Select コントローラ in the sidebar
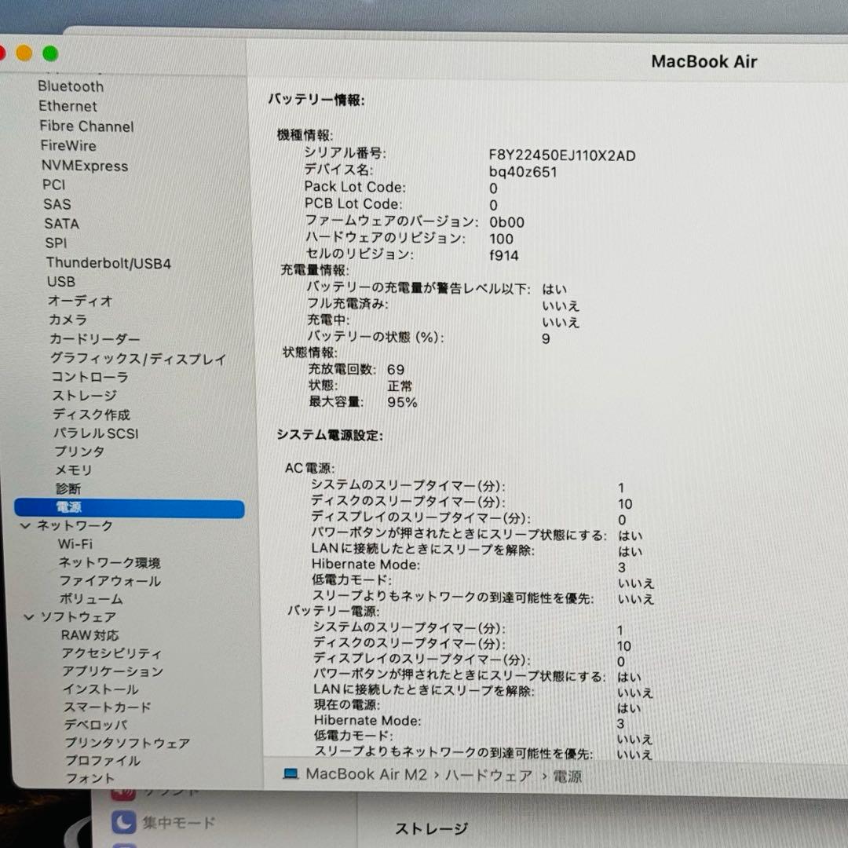Viewport: 848px width, 848px height. coord(90,377)
